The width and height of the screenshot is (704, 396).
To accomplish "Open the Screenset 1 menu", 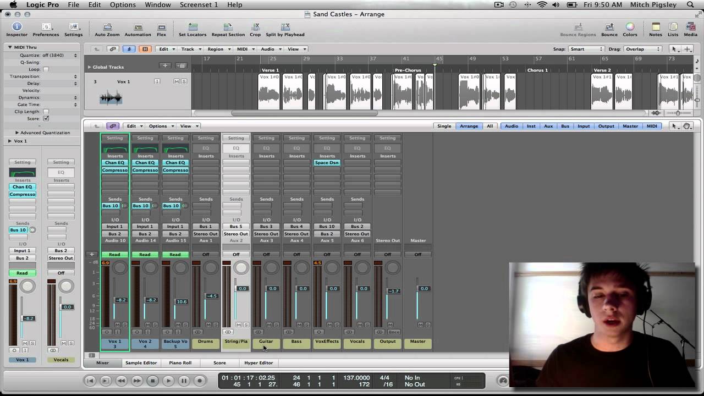I will (199, 5).
